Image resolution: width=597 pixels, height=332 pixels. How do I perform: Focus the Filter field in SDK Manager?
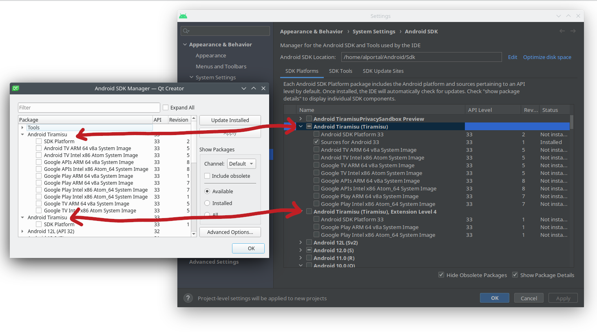89,107
